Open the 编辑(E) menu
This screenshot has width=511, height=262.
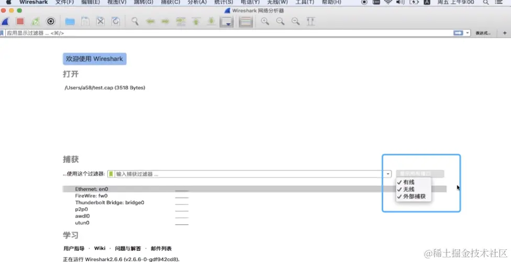[x=91, y=2]
